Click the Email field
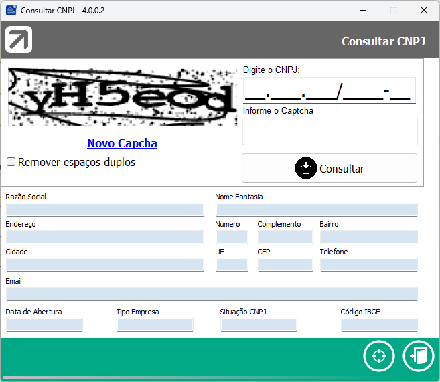This screenshot has height=382, width=440. [212, 294]
